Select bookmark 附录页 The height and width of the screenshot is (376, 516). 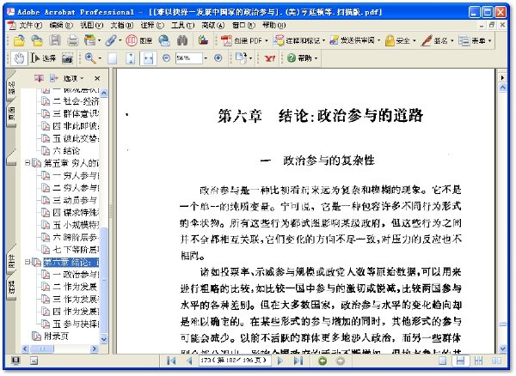[x=56, y=336]
